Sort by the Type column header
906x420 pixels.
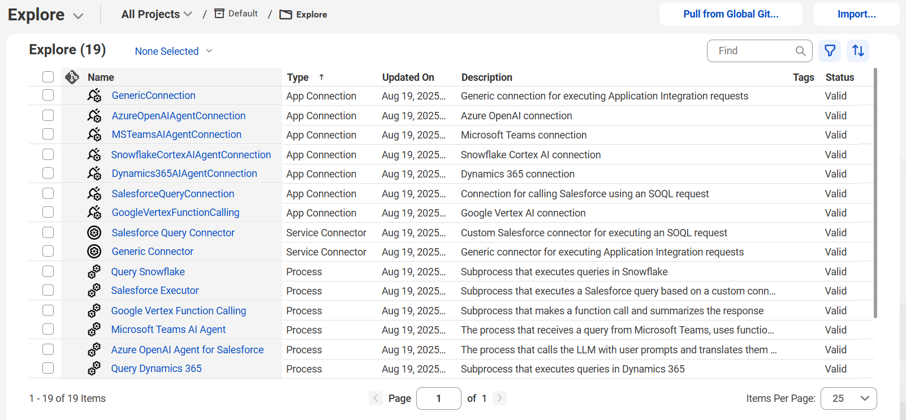(297, 77)
